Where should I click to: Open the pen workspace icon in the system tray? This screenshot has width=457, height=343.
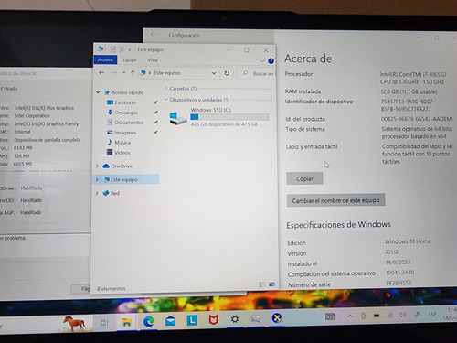(x=417, y=315)
